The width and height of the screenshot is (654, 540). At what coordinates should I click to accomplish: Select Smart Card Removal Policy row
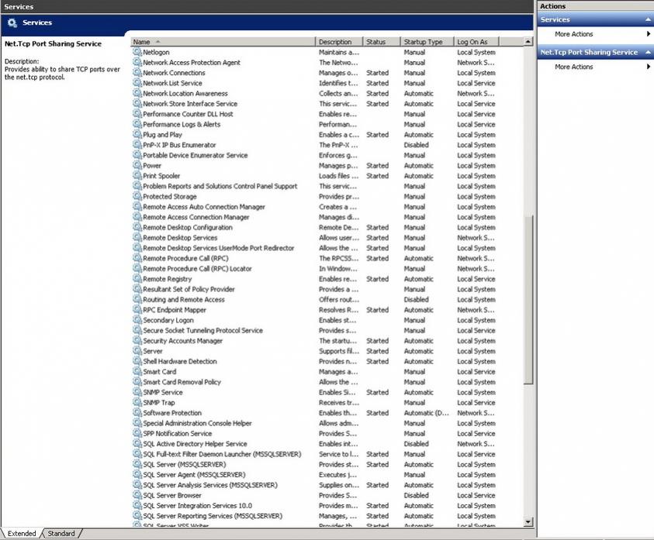click(x=313, y=382)
